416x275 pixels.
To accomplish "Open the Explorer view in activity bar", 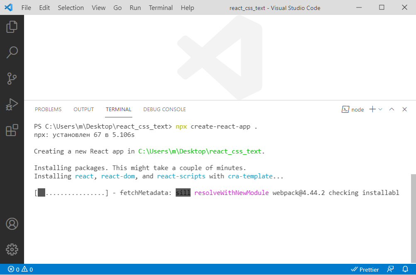I will pos(12,27).
